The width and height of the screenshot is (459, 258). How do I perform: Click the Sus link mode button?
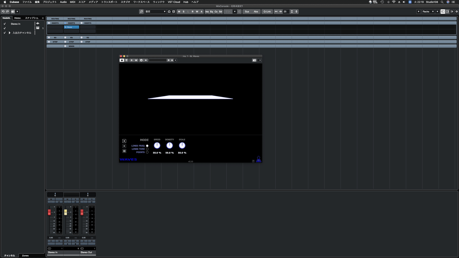247,11
